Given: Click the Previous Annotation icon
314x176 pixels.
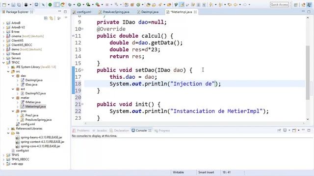Looking at the screenshot, I should [220, 4].
